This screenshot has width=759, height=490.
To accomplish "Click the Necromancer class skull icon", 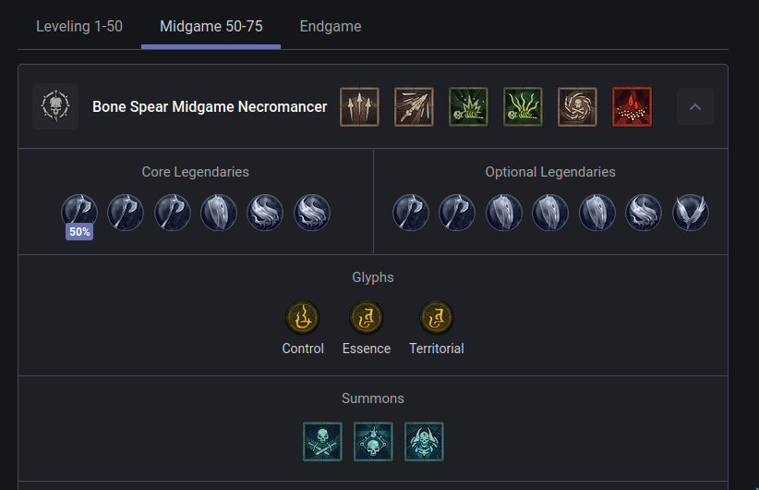I will (x=55, y=107).
